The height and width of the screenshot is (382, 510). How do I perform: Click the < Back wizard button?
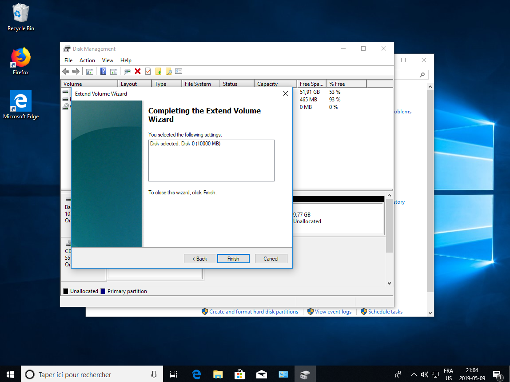pos(200,259)
